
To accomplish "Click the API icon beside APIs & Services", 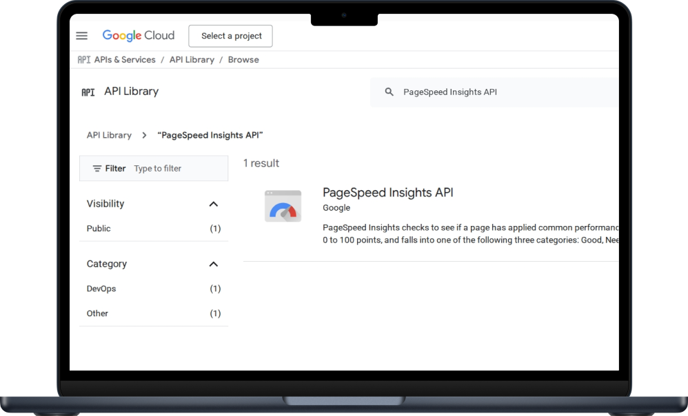I will click(x=84, y=60).
